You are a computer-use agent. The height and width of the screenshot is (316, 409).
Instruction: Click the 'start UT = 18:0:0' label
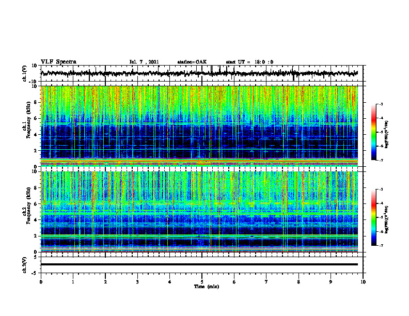(x=249, y=62)
